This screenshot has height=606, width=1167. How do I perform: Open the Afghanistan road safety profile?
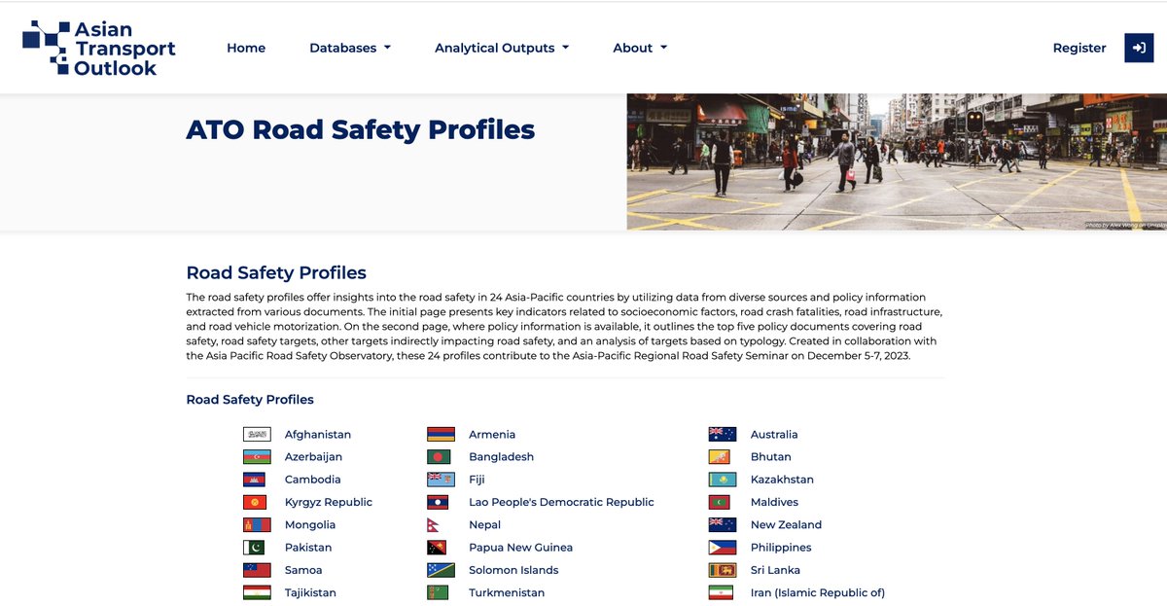coord(318,435)
